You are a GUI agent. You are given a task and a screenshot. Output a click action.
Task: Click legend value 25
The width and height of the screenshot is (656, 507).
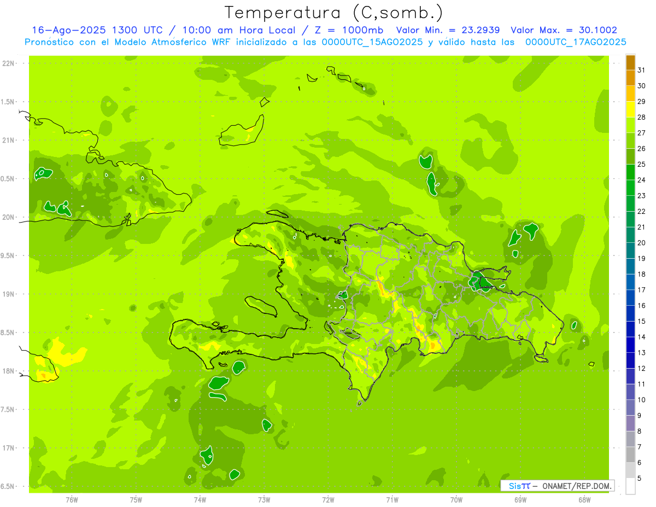[x=642, y=164]
